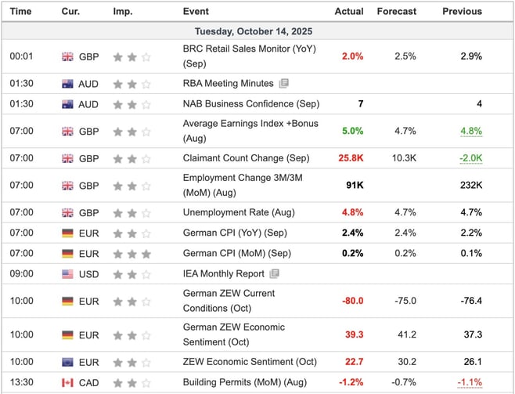Click Australian flag in NAB Business Confidence row
Viewport: 515px width, 394px height.
pos(67,104)
